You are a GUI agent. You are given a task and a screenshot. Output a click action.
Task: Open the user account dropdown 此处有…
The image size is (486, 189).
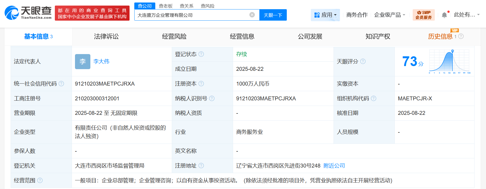tap(467, 15)
